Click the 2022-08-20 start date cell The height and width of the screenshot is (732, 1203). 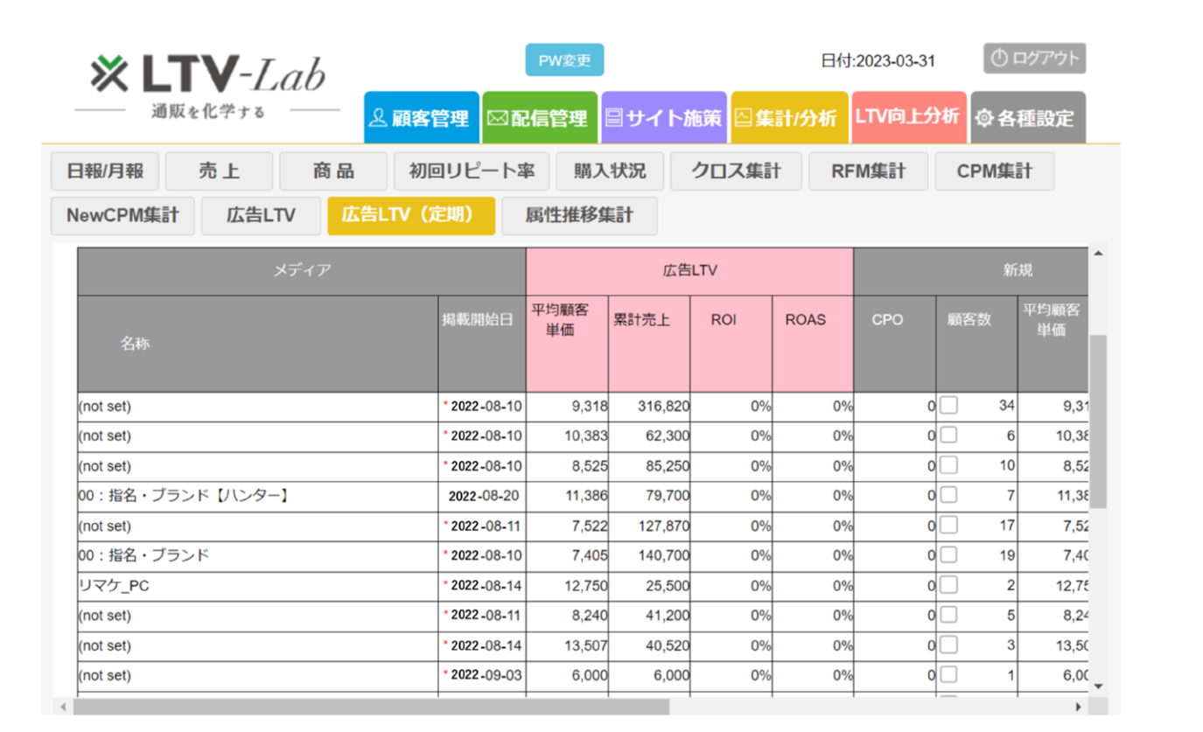(482, 496)
